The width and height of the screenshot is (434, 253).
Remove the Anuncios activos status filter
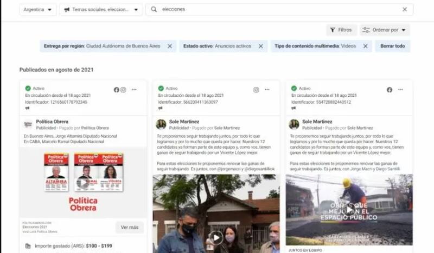point(260,46)
